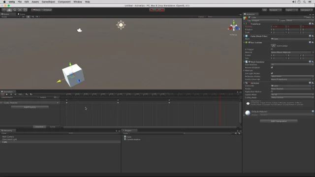315x177 pixels.
Task: Click the Play button in top toolbar
Action: (152, 10)
